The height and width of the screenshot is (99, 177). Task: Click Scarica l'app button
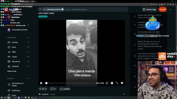[x=149, y=9]
